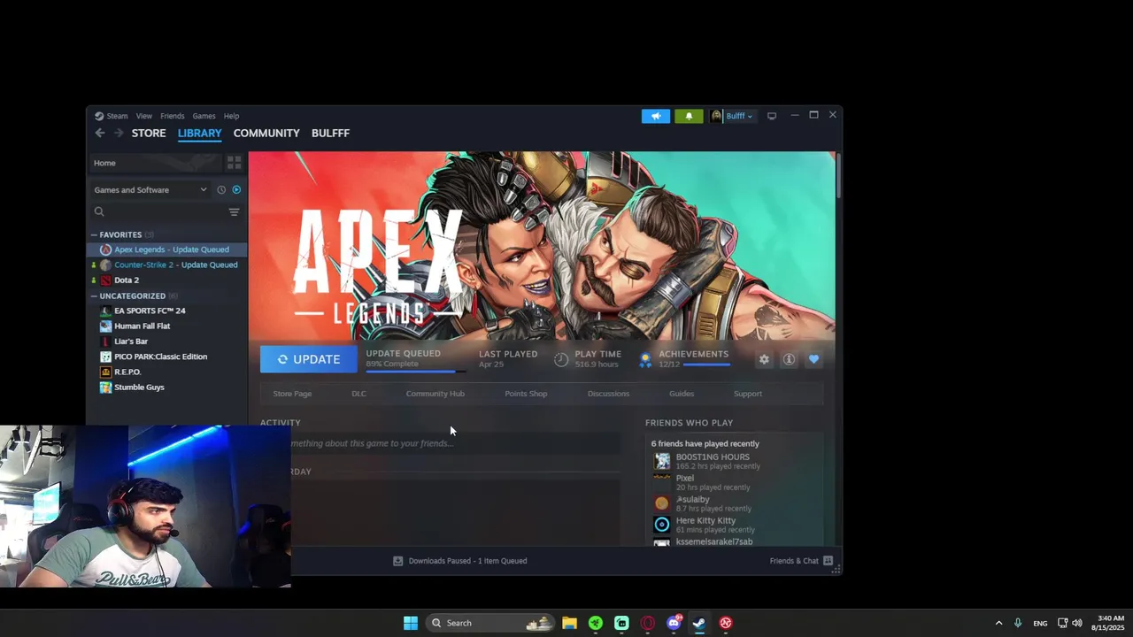
Task: Open the Guides link
Action: (x=682, y=394)
